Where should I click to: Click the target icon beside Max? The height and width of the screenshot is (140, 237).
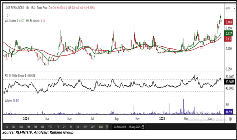coord(107,127)
